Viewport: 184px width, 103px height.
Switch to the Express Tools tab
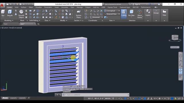point(112,7)
